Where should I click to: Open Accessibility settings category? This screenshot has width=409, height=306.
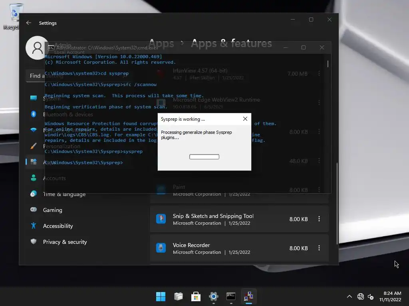click(58, 226)
